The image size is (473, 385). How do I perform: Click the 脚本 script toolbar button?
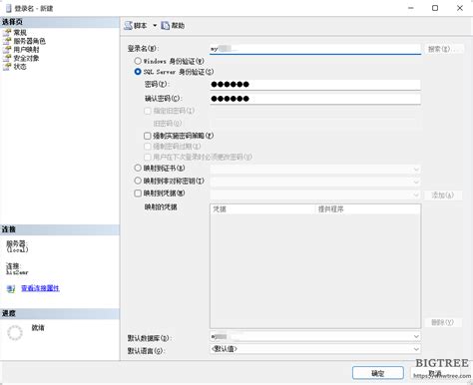136,26
